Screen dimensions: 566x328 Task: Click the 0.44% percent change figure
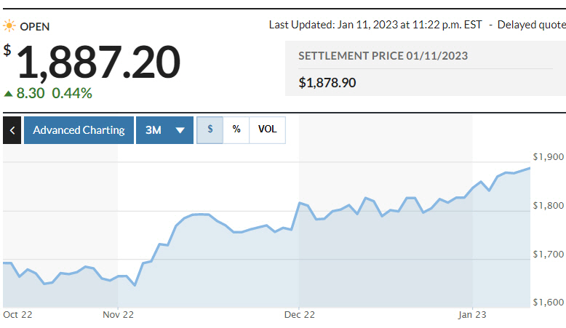click(72, 93)
